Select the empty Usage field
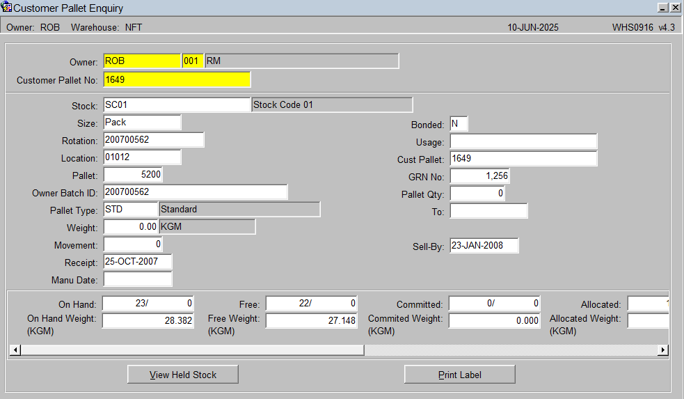Viewport: 684px width, 399px height. (x=523, y=141)
